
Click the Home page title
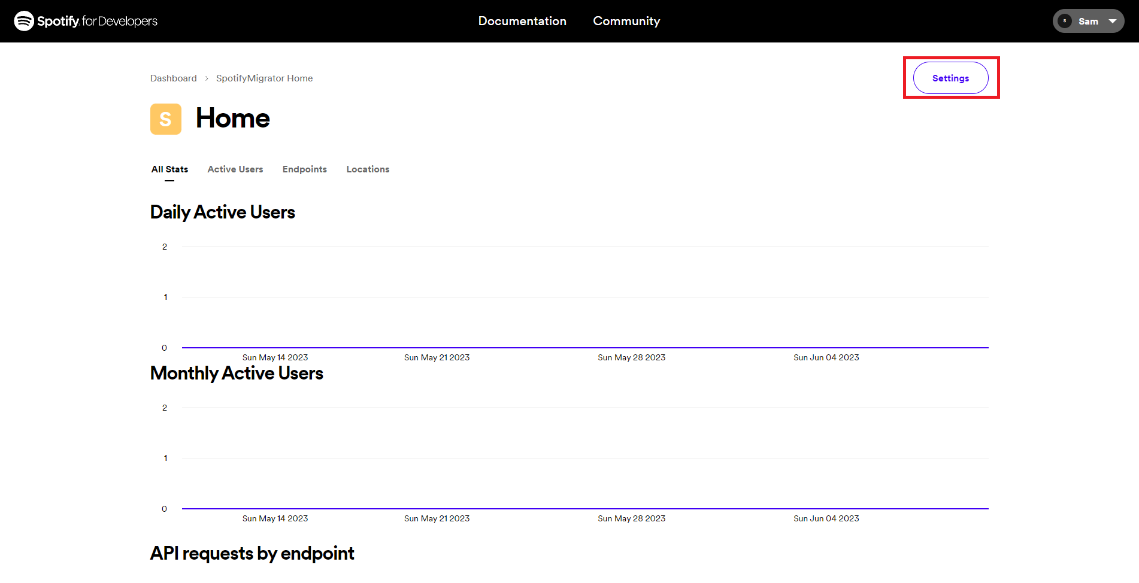point(233,119)
